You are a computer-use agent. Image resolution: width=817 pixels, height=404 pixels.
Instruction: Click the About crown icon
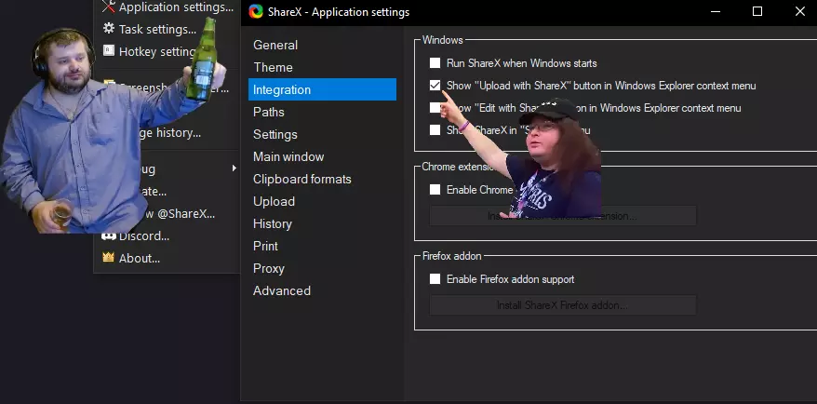(108, 258)
